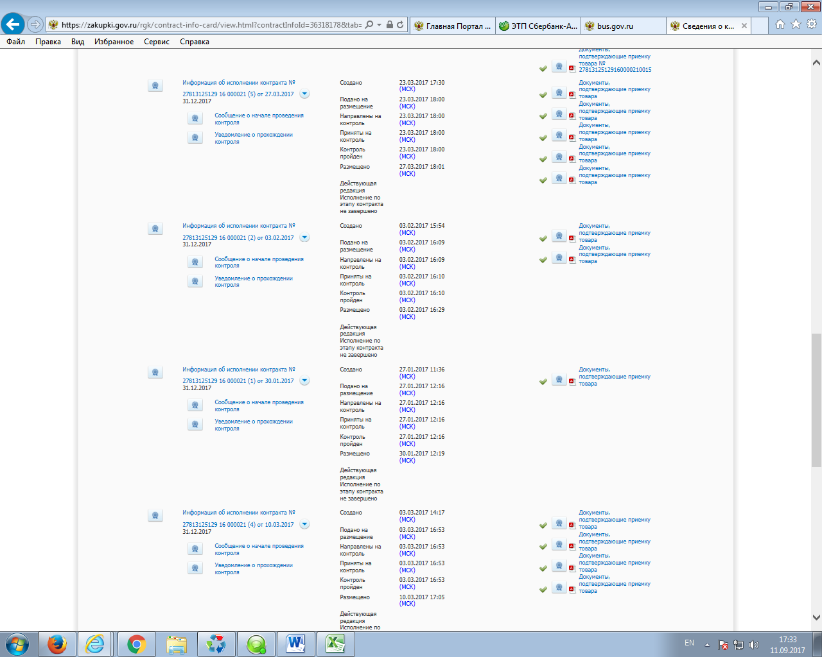The height and width of the screenshot is (657, 822).
Task: Click the icon beside 'Уведомление о прохождении' under record (2)
Action: (195, 281)
